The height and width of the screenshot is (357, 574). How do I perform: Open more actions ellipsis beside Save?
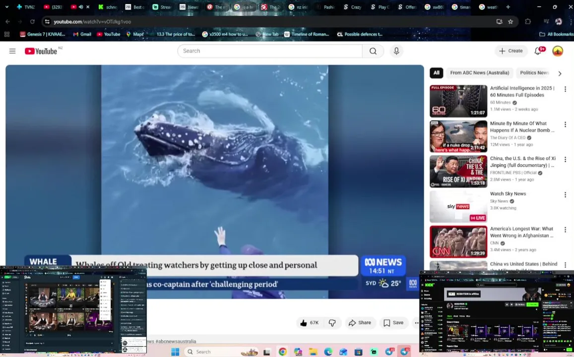point(417,323)
